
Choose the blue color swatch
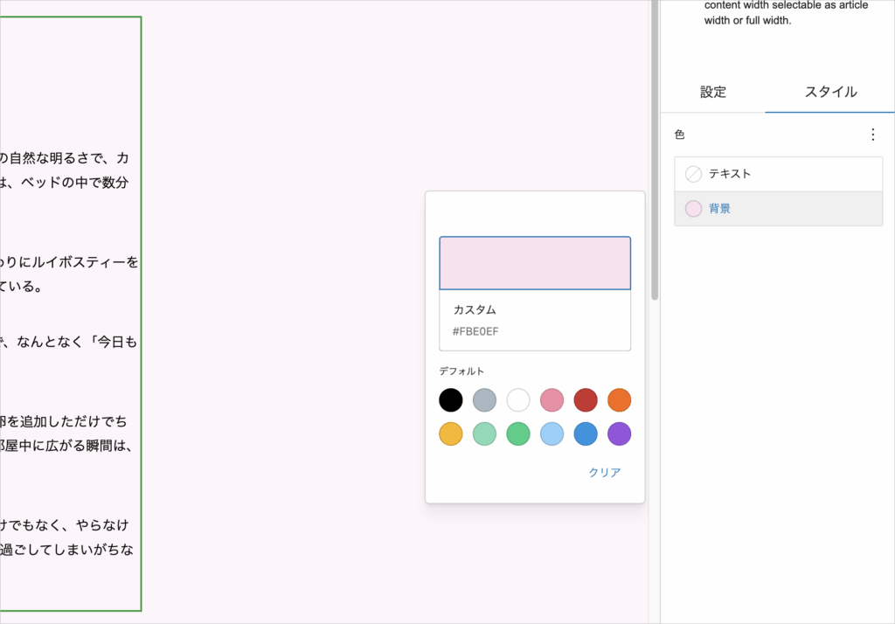586,434
